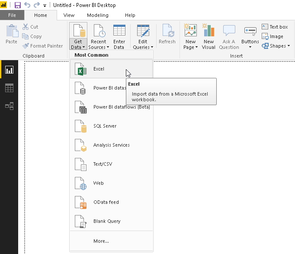295x254 pixels.
Task: Insert an Image from the ribbon
Action: coord(273,36)
